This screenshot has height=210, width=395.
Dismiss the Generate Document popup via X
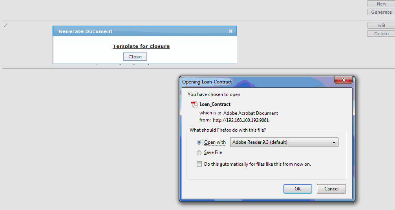pyautogui.click(x=230, y=31)
